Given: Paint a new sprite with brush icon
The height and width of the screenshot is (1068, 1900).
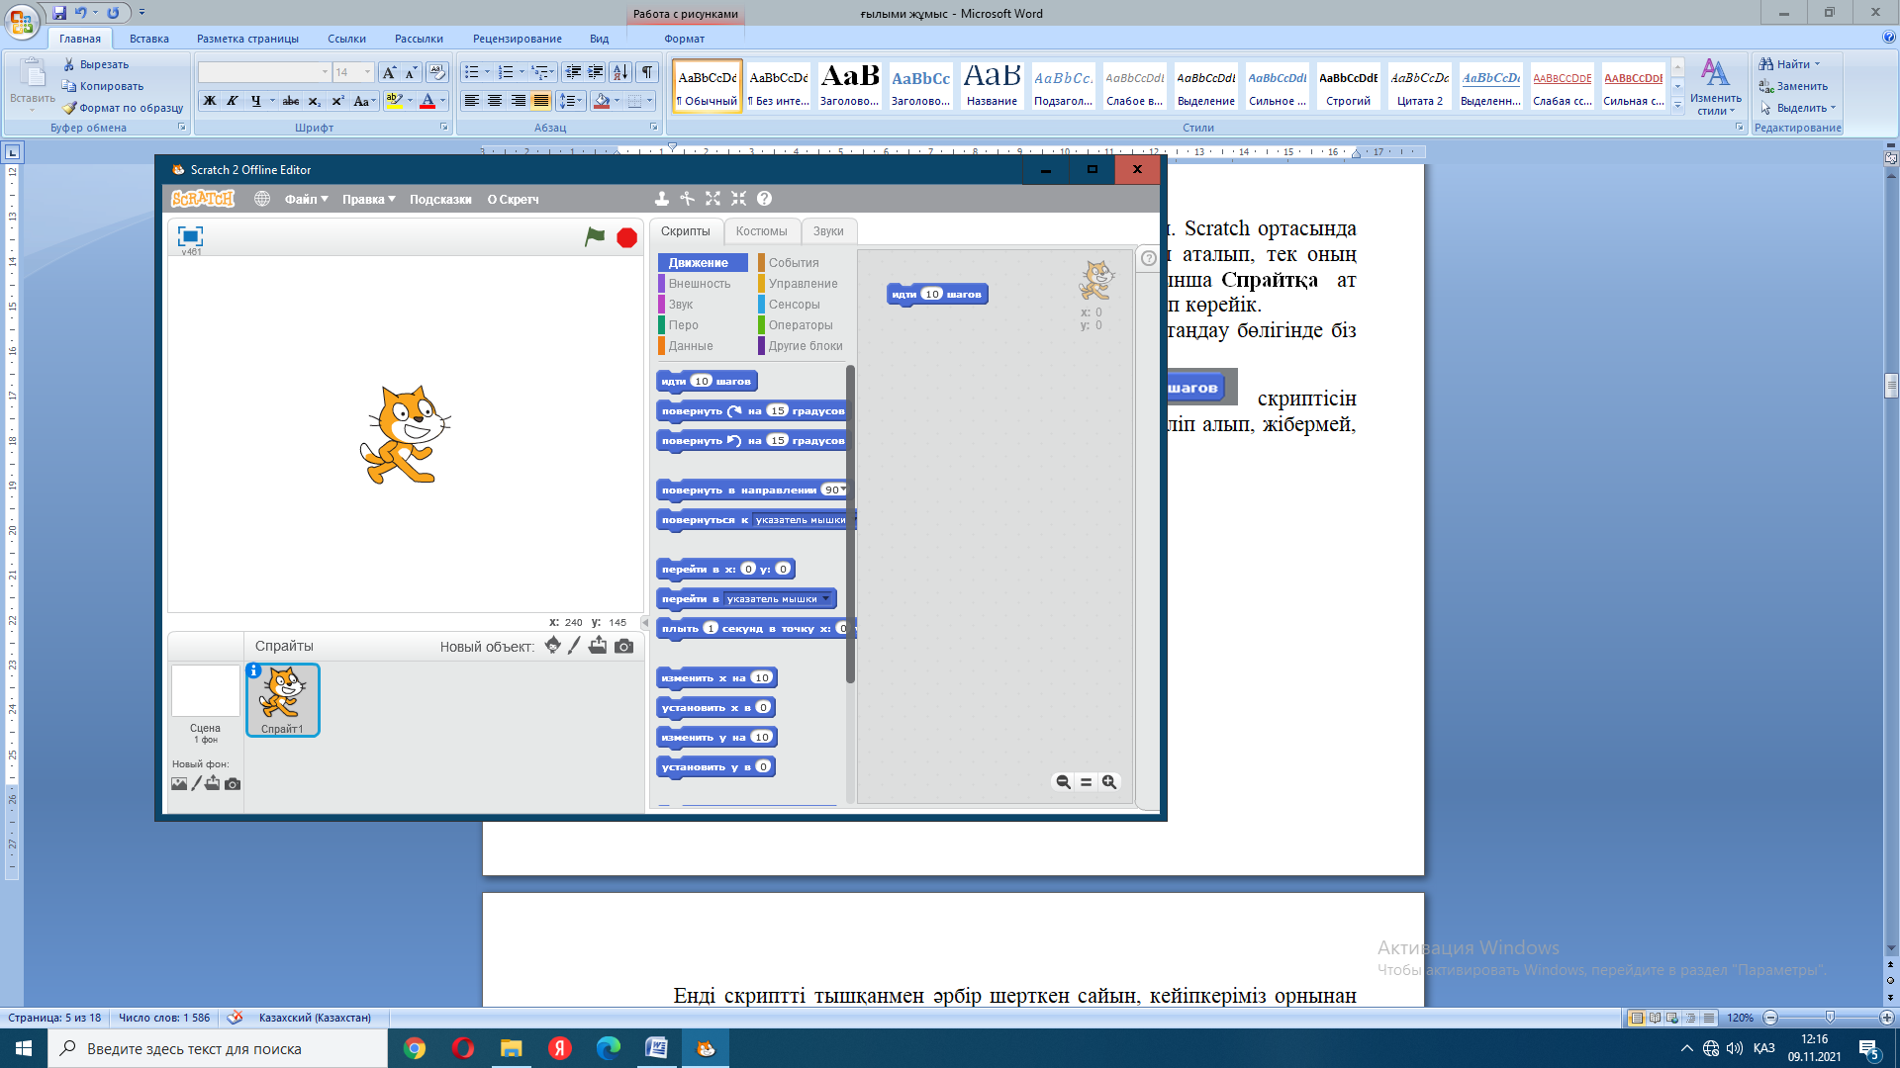Looking at the screenshot, I should [x=574, y=646].
